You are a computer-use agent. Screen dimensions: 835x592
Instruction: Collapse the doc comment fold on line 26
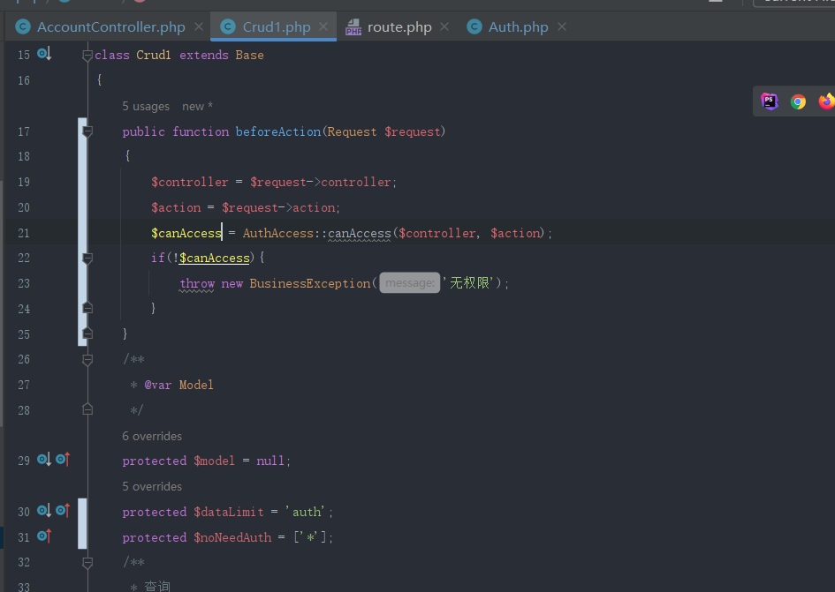tap(87, 360)
